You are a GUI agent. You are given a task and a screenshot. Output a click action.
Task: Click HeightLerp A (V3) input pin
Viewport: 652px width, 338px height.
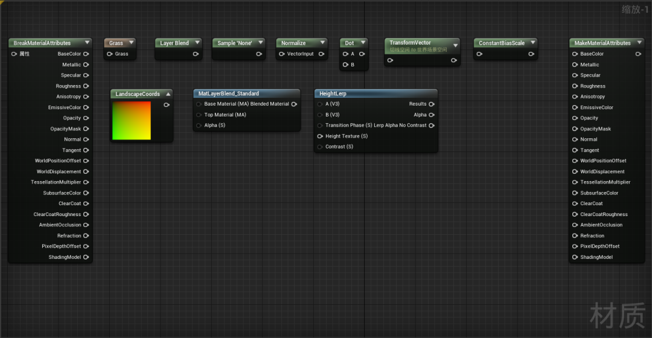(x=320, y=104)
